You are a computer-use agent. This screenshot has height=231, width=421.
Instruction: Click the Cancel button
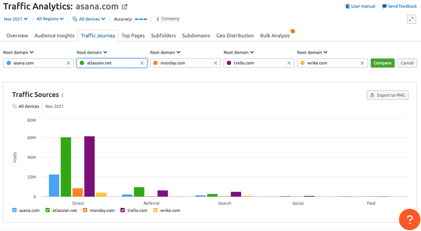tap(407, 63)
